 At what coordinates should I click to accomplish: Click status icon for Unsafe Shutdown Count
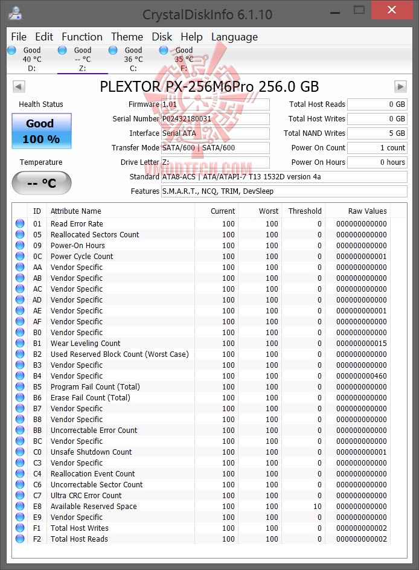[x=20, y=452]
